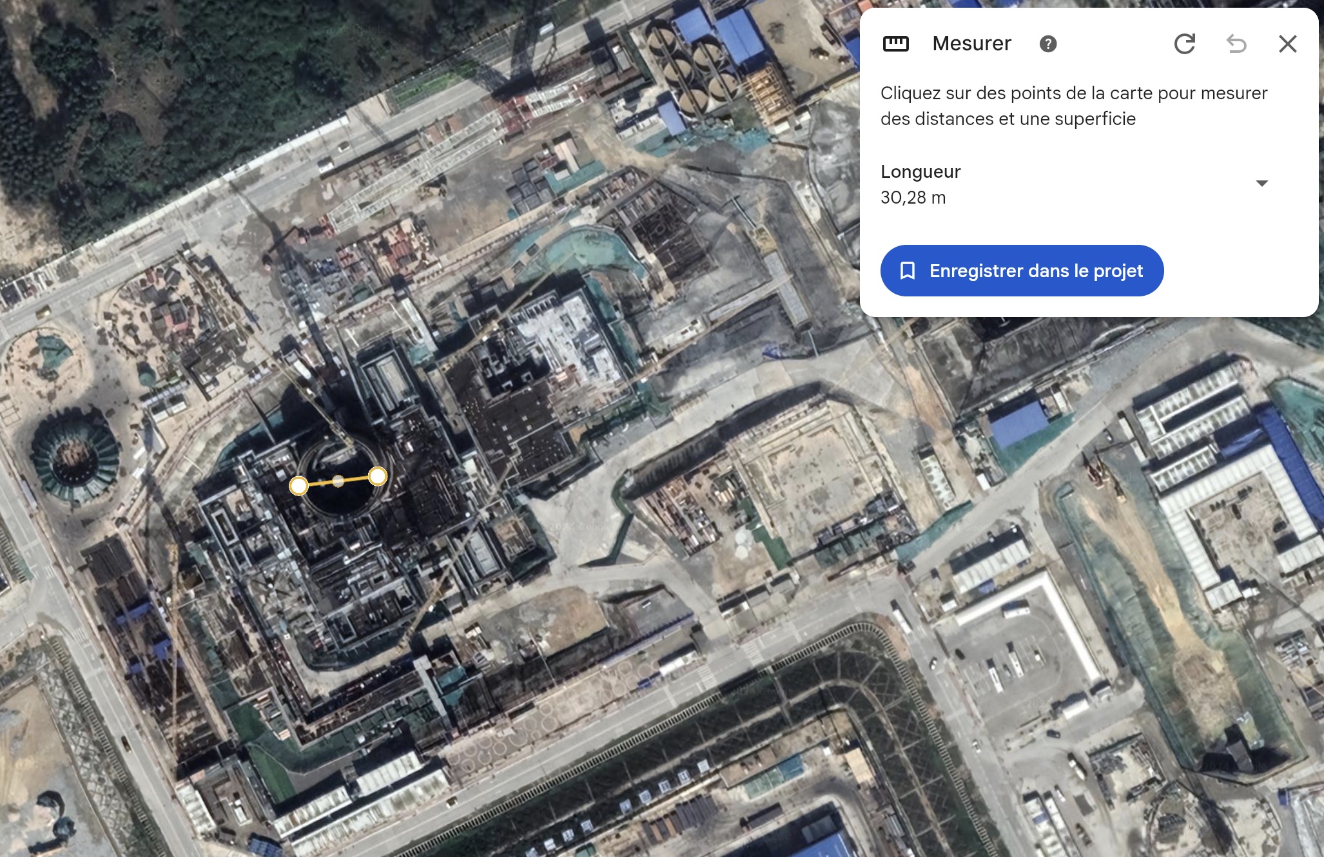
Task: Select the right measurement endpoint marker
Action: [378, 476]
